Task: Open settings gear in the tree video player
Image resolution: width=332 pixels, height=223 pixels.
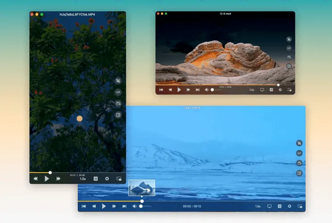Action: click(107, 178)
